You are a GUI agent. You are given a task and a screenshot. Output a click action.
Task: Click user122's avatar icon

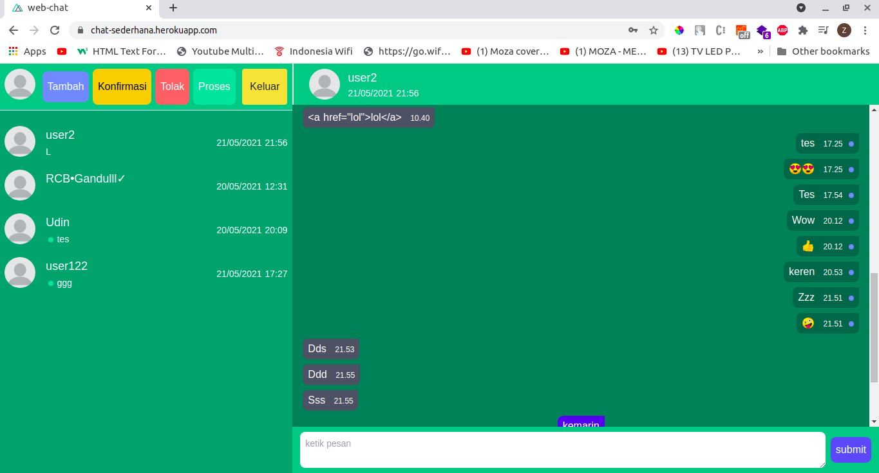coord(20,272)
